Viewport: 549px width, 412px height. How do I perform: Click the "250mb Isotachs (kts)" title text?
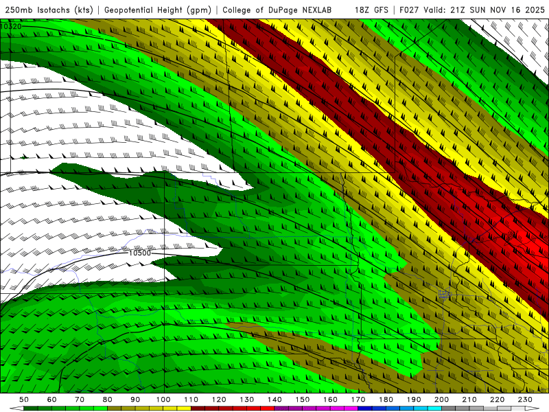[x=49, y=10]
